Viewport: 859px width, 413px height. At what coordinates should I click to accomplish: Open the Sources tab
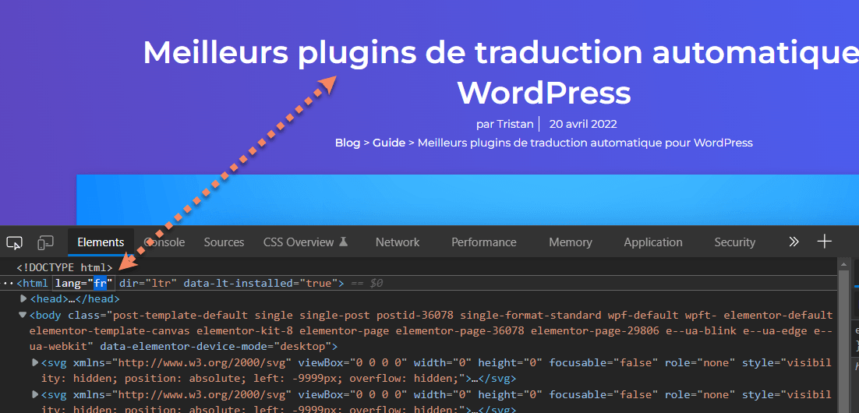pos(224,242)
